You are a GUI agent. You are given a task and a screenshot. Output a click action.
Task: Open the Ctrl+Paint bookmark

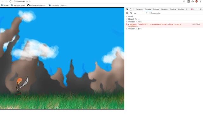(58, 5)
